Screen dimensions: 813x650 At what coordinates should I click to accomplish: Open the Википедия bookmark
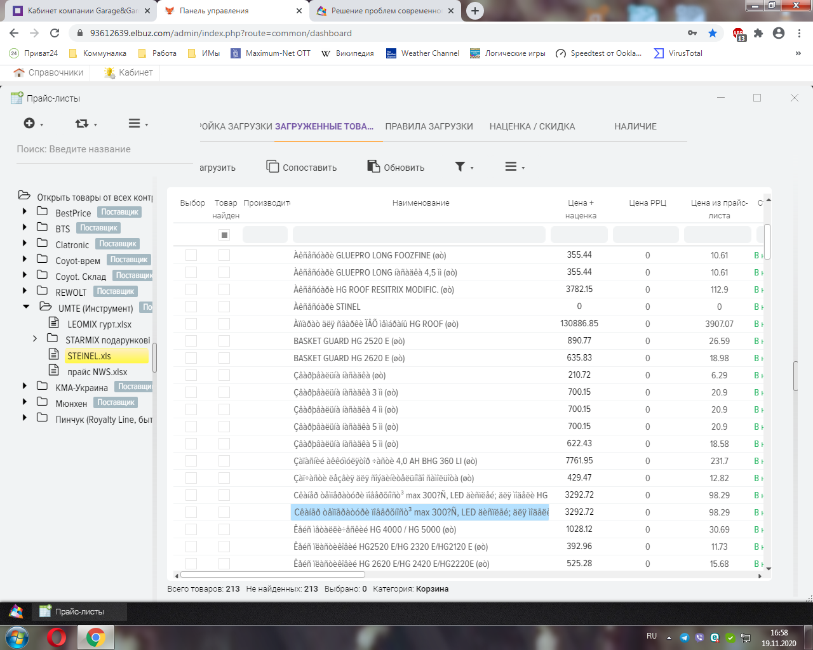pyautogui.click(x=347, y=53)
